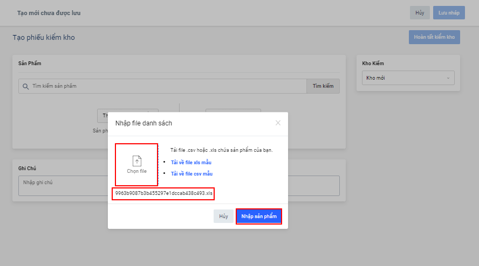Image resolution: width=479 pixels, height=266 pixels.
Task: Click the uploaded .xls file name
Action: (163, 193)
